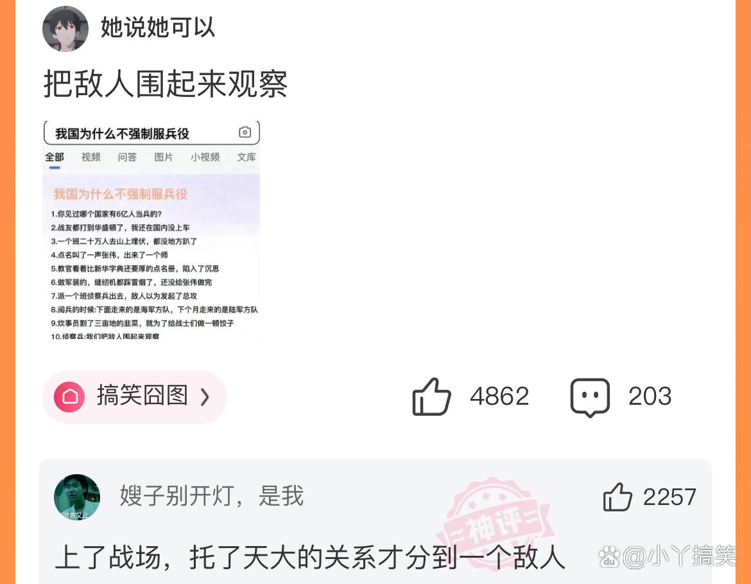Open the 小视频 tab
Screen dimensions: 751x584
click(205, 157)
